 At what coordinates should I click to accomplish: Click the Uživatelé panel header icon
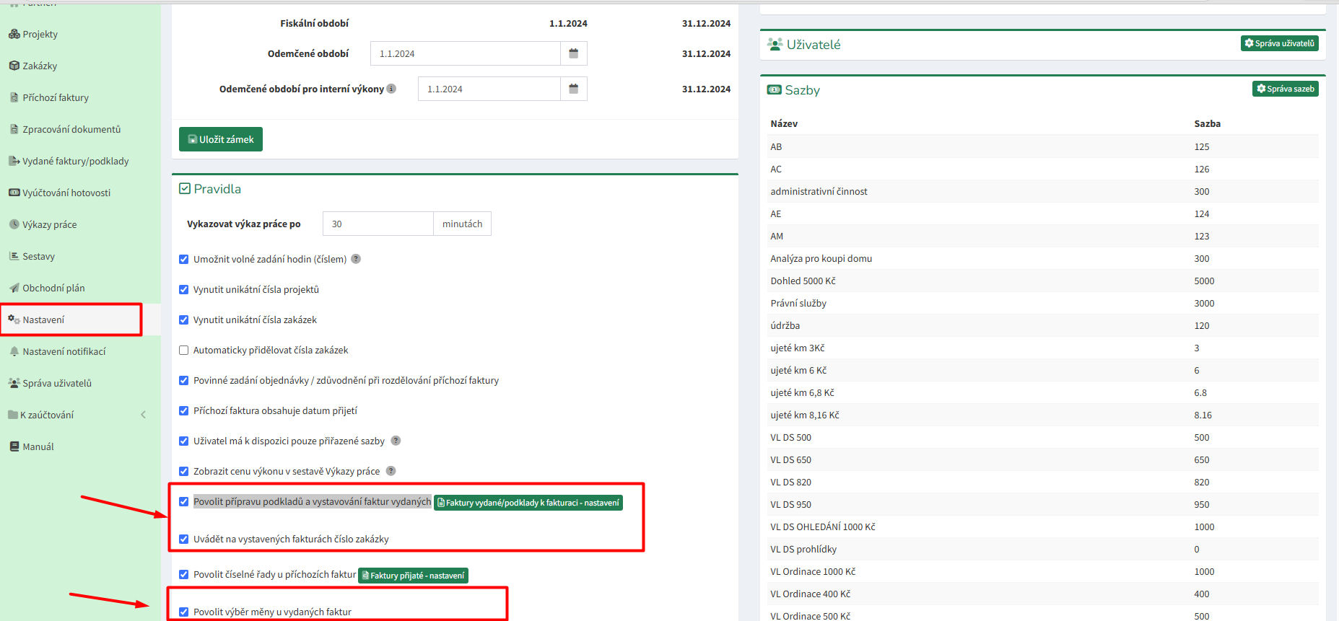775,45
